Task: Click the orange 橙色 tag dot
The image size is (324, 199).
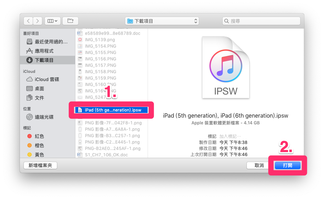Action: click(30, 145)
